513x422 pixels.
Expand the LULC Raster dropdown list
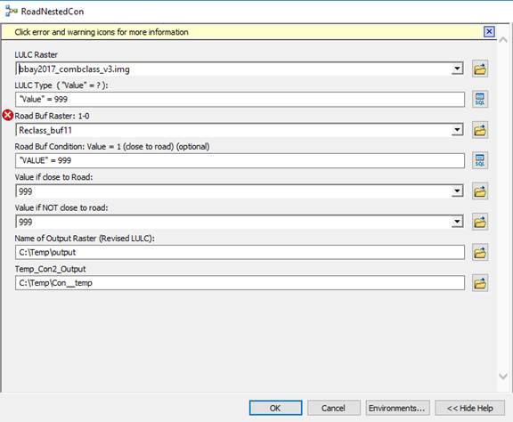[457, 69]
